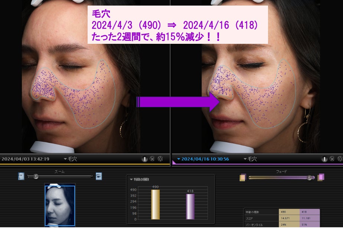Open the 2024/04/03 13:42:19 capture date dropdown

point(25,159)
